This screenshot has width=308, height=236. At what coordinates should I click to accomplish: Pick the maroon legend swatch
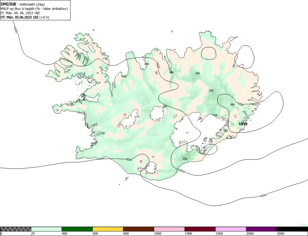pyautogui.click(x=200, y=229)
